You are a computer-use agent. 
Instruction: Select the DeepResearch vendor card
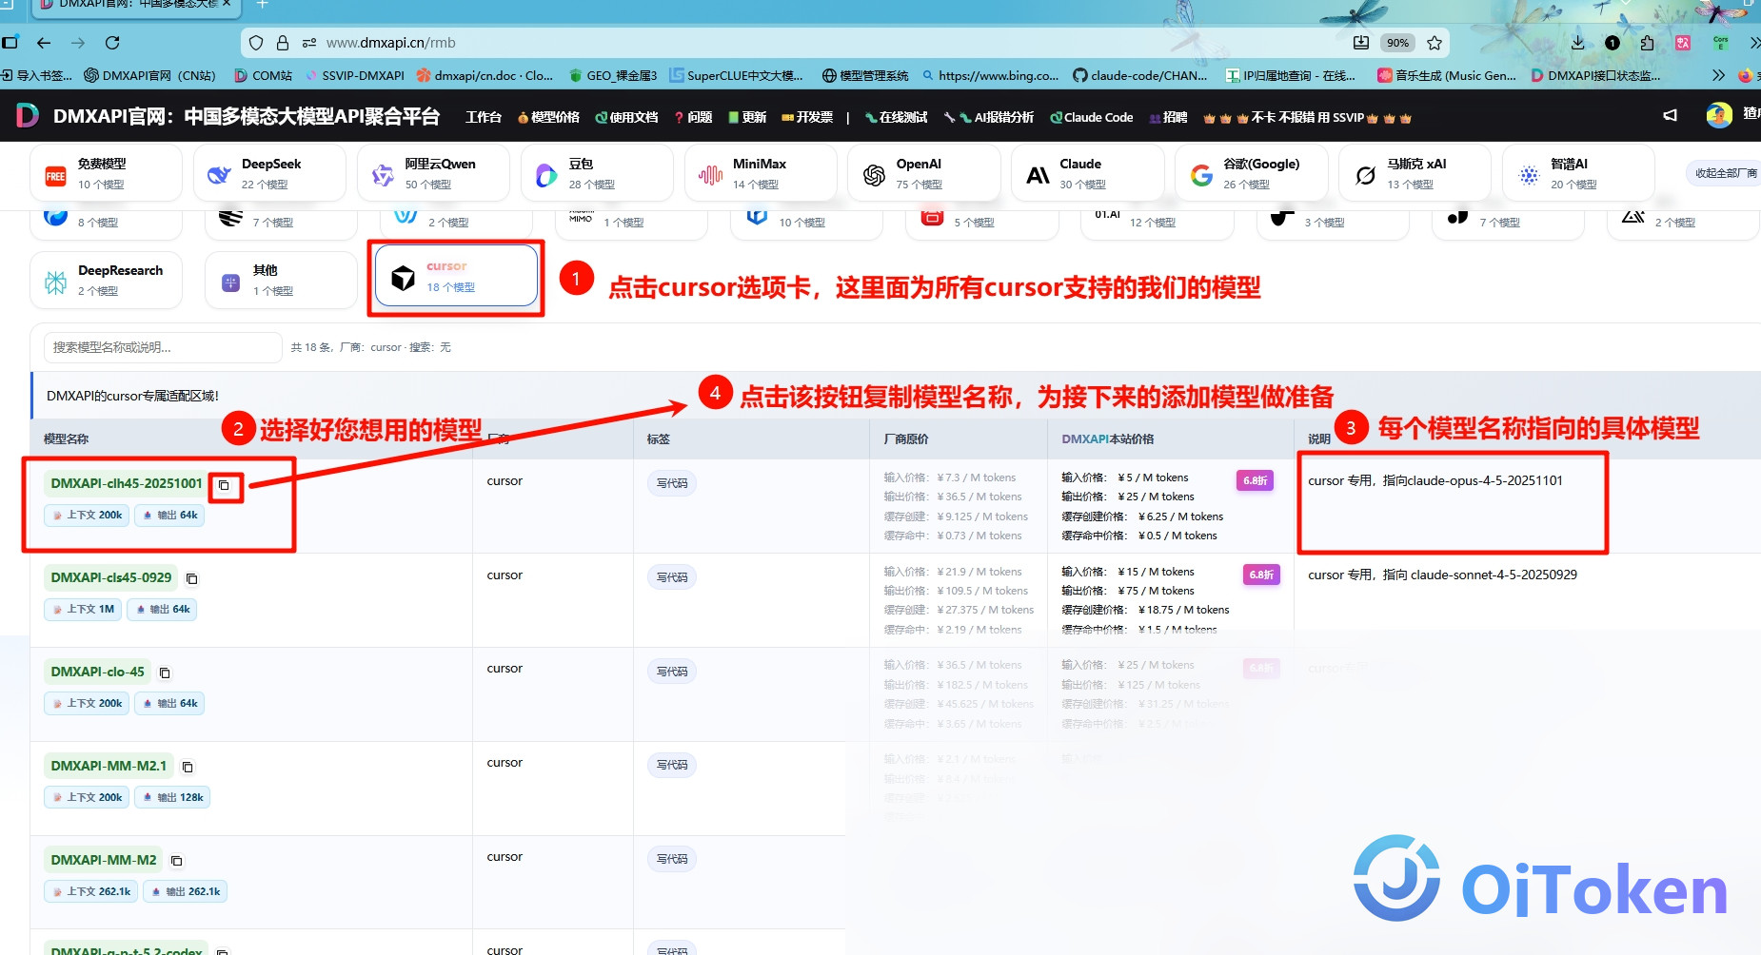(106, 280)
